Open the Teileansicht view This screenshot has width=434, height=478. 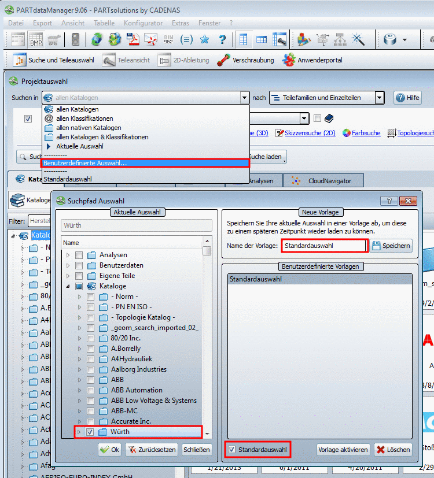pyautogui.click(x=126, y=60)
